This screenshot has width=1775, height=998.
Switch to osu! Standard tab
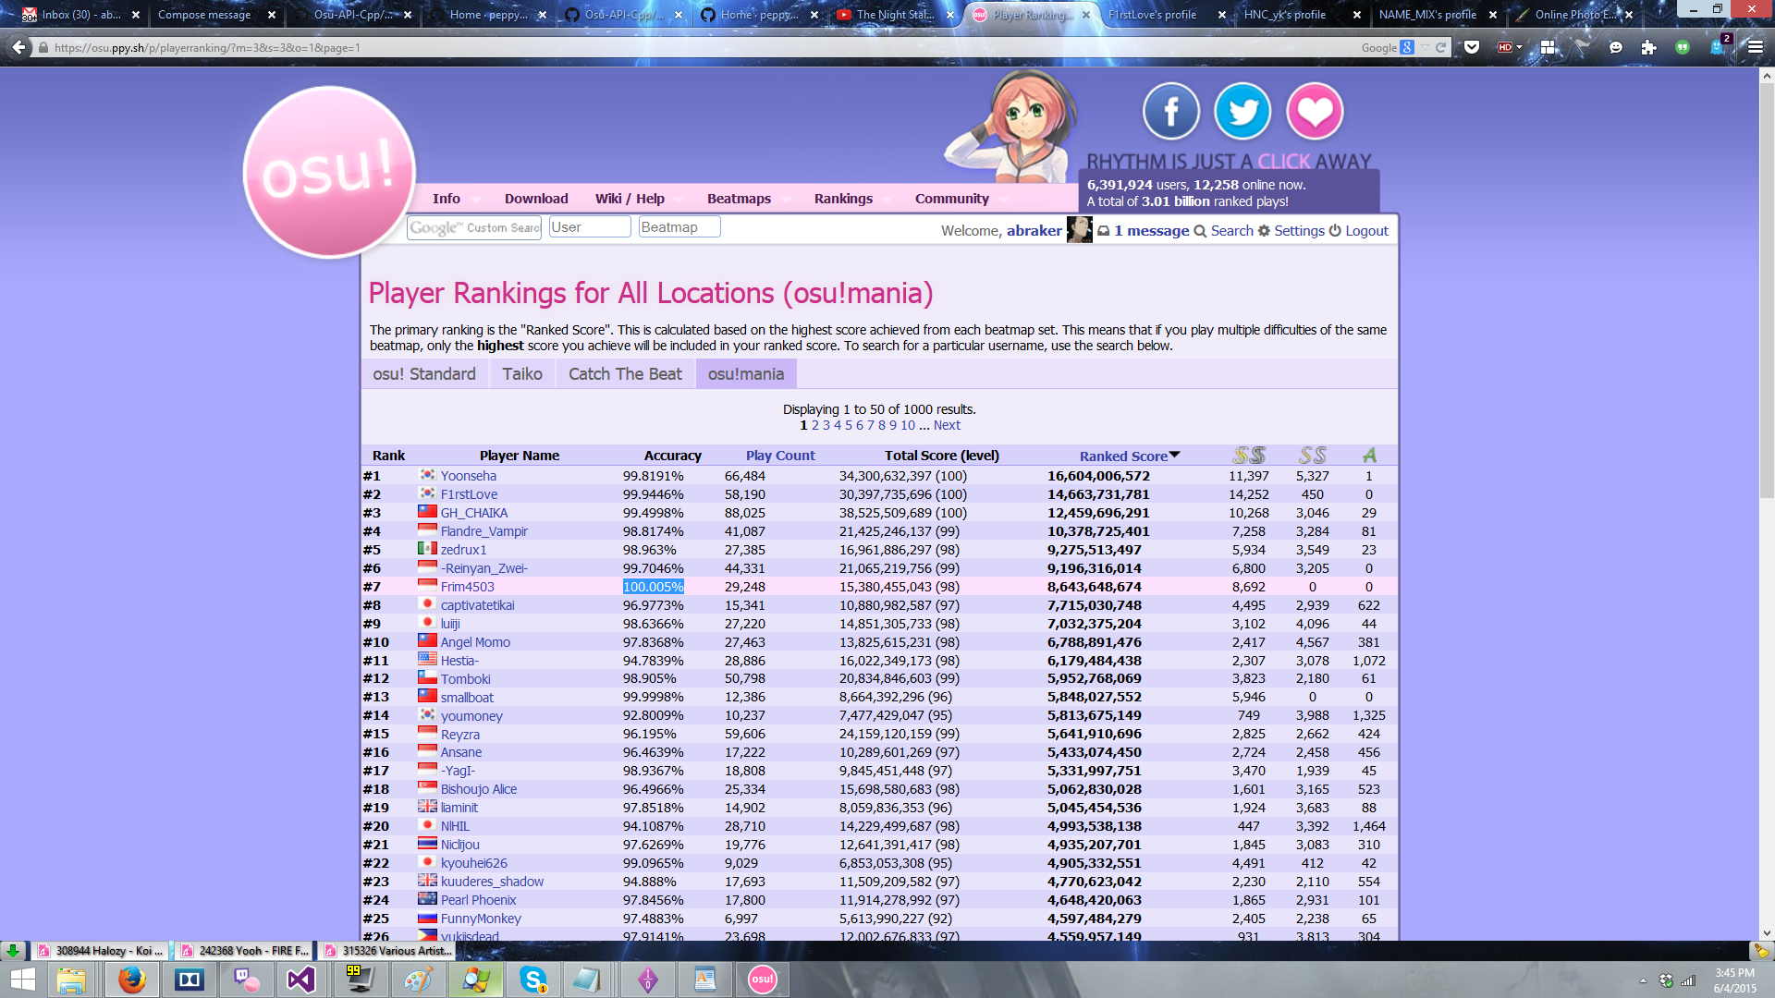tap(424, 374)
